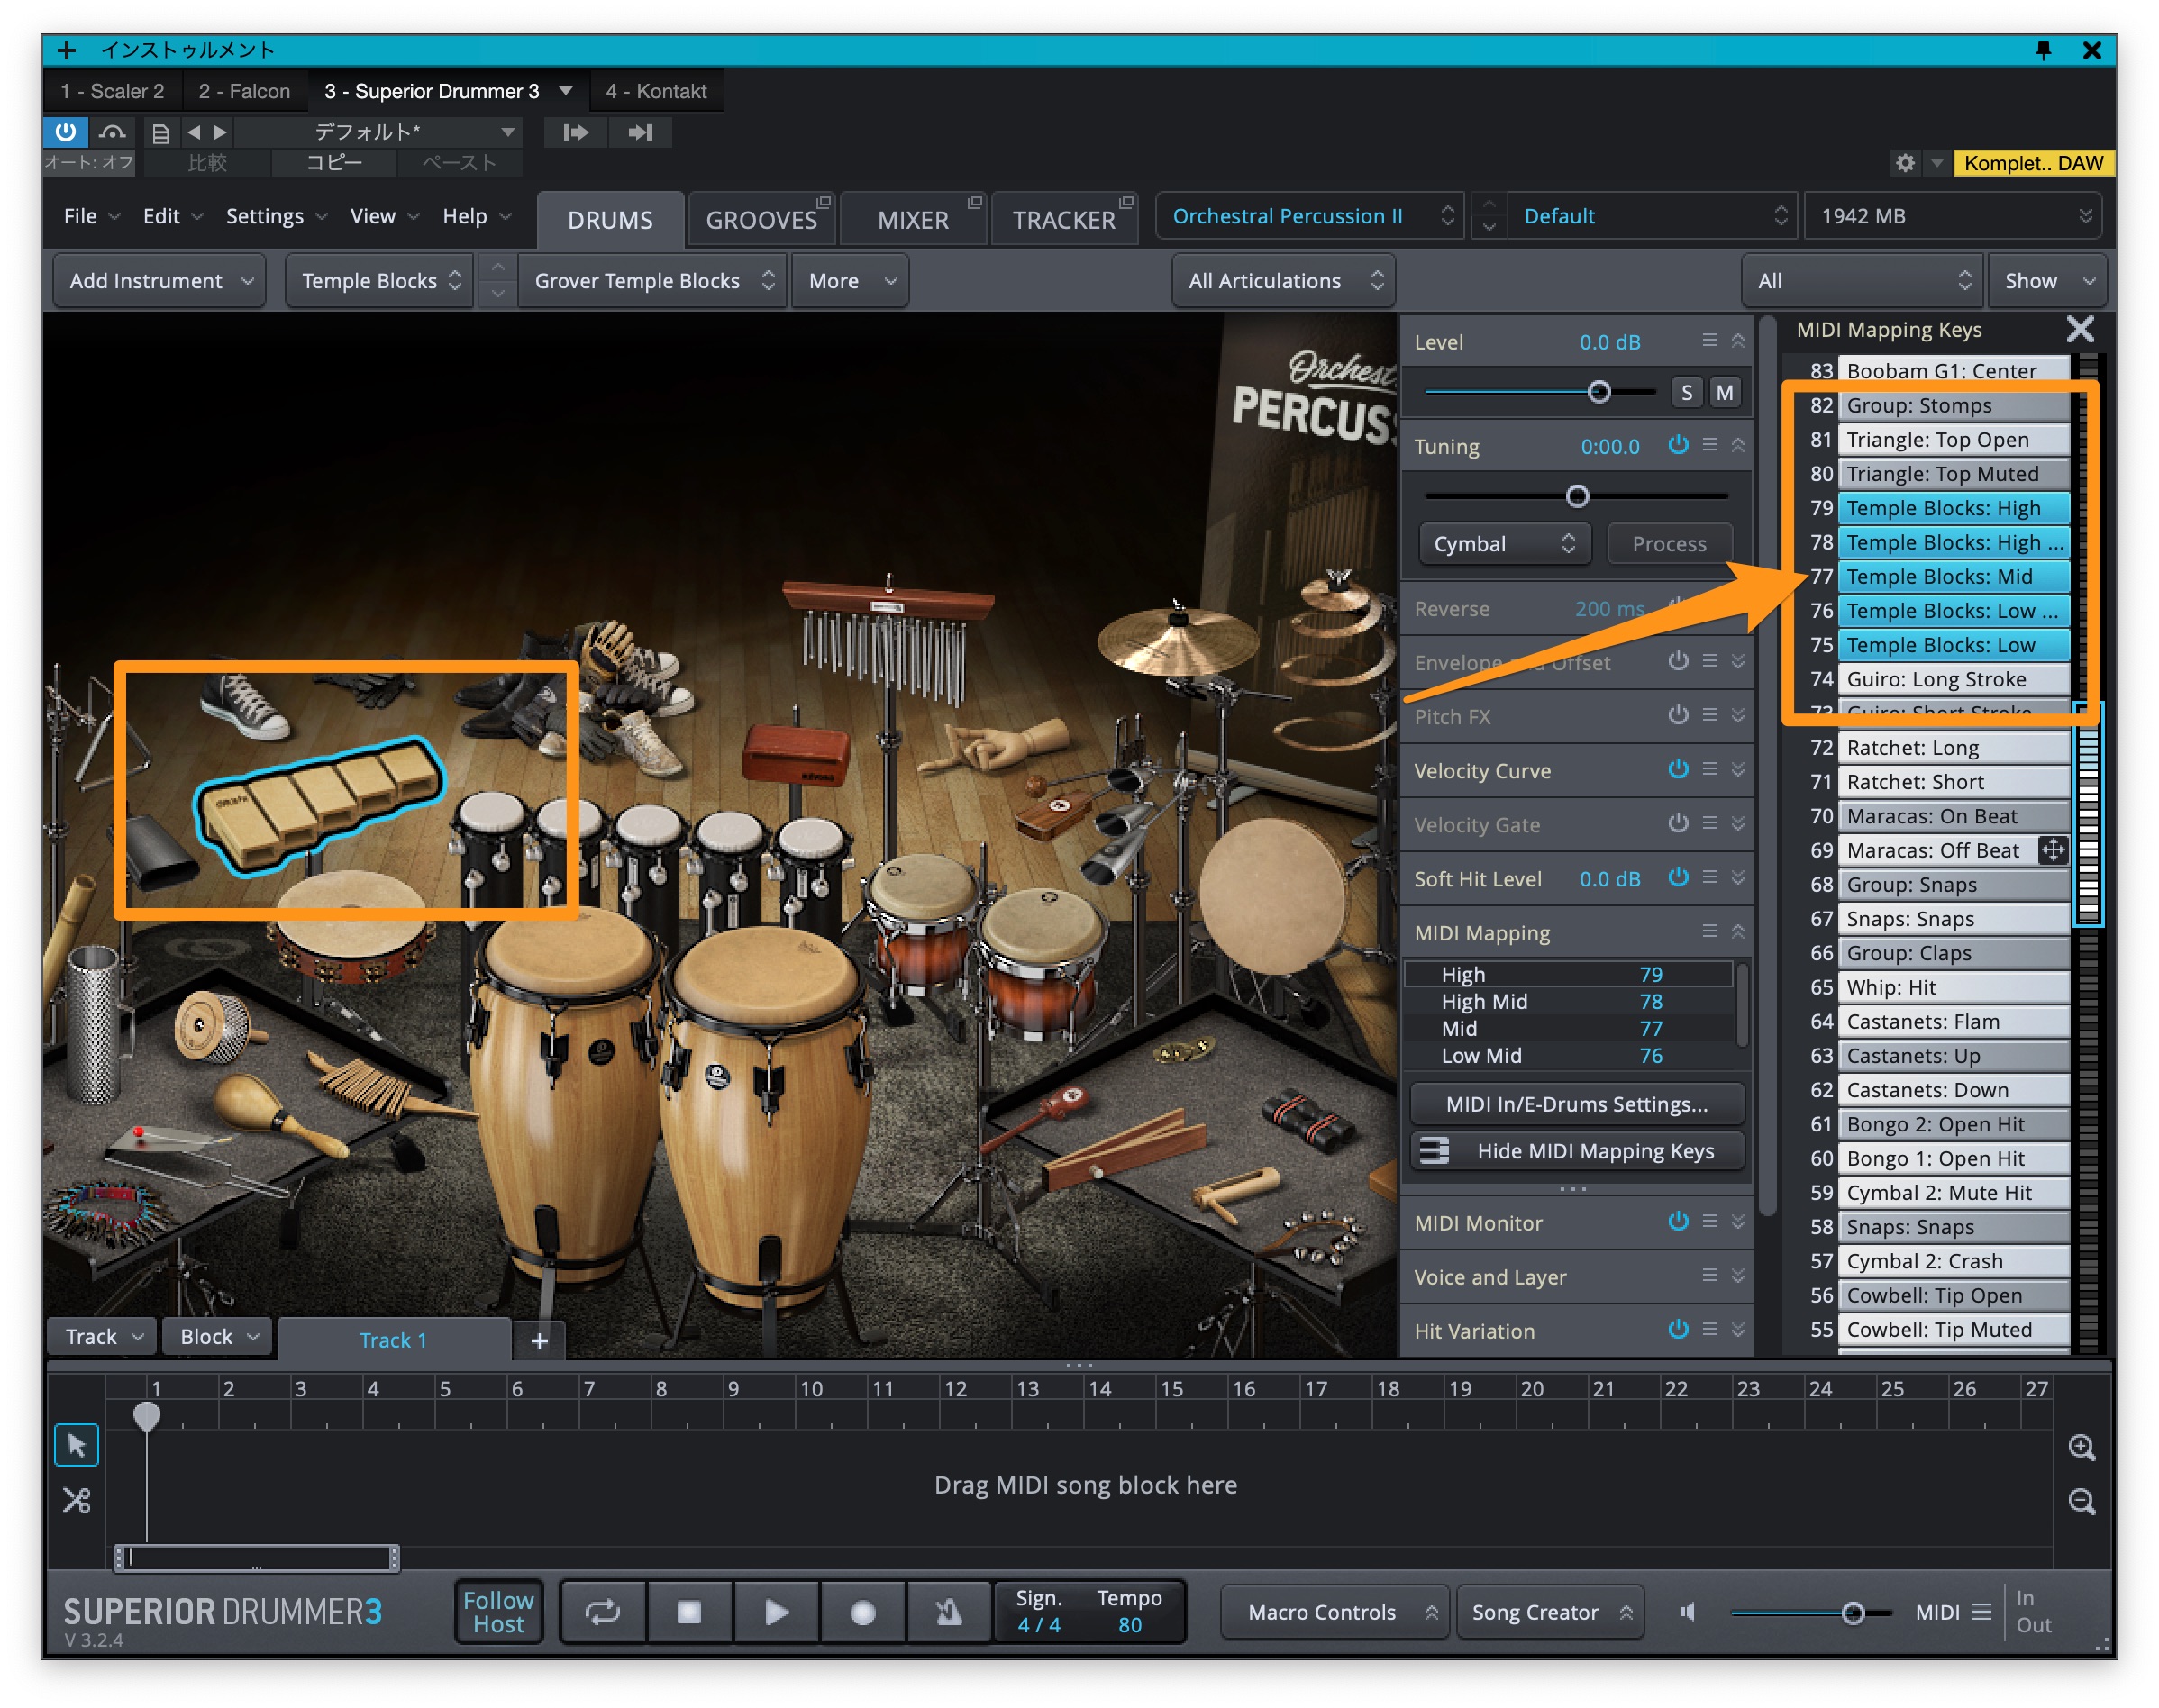Click the Hide MIDI Mapping Keys button
The width and height of the screenshot is (2159, 1708).
tap(1576, 1151)
